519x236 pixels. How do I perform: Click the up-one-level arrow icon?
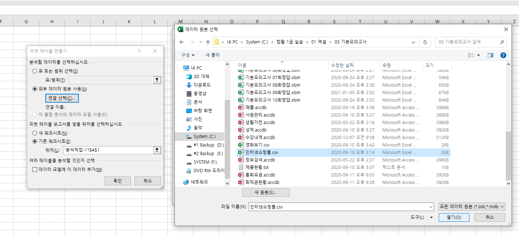point(208,42)
